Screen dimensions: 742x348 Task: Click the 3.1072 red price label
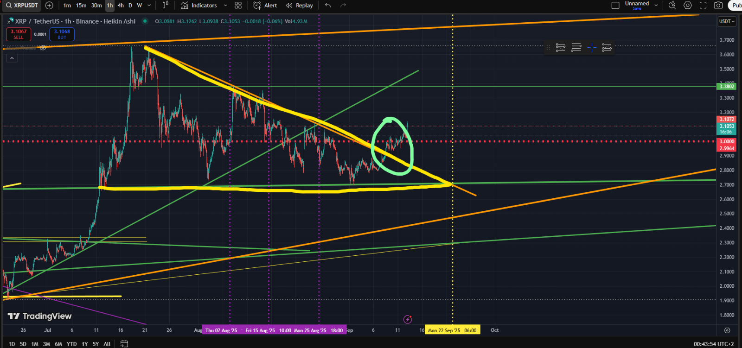tap(727, 120)
